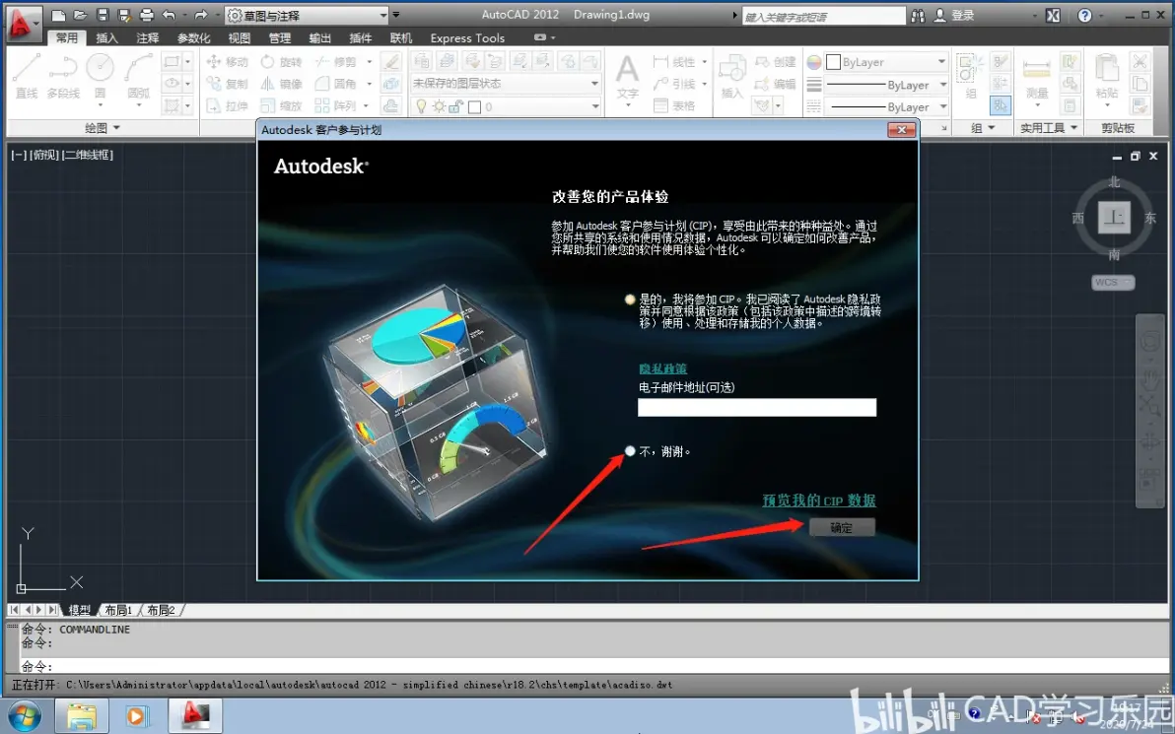
Task: Expand the 绘图 panel title
Action: pos(102,128)
